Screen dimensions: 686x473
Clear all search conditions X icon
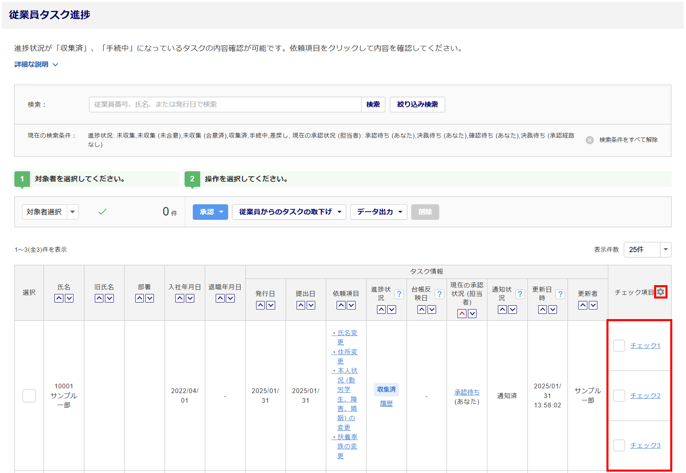[x=590, y=140]
